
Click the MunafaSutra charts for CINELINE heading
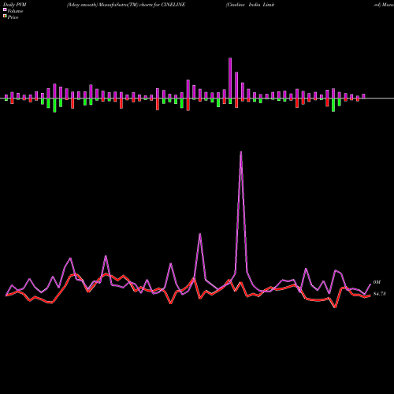click(x=126, y=5)
